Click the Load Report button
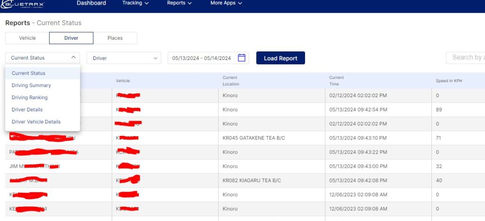The width and height of the screenshot is (485, 221). [x=280, y=58]
